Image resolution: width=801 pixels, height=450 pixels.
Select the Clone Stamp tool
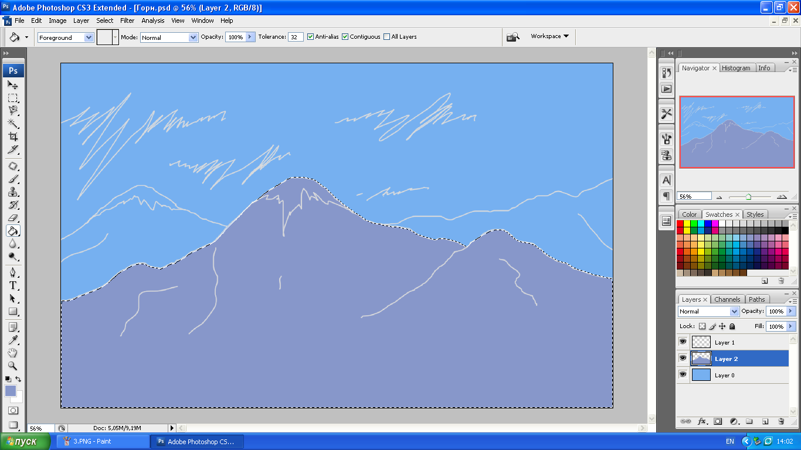click(x=13, y=192)
